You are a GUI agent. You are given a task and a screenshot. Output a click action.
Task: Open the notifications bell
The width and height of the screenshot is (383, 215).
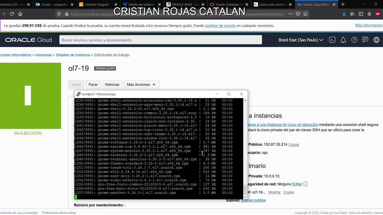343,40
